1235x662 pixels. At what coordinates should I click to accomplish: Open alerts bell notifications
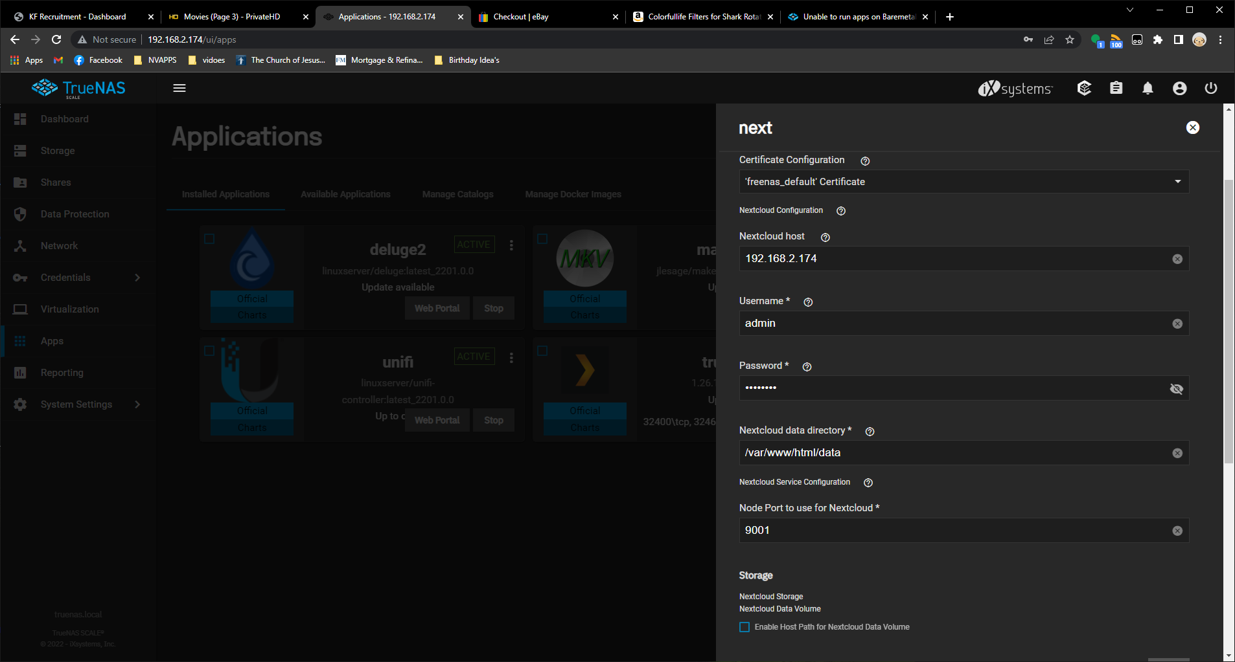[1148, 88]
